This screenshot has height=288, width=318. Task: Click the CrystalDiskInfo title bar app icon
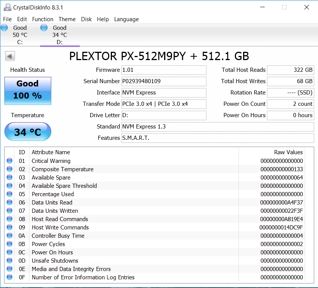pos(7,7)
